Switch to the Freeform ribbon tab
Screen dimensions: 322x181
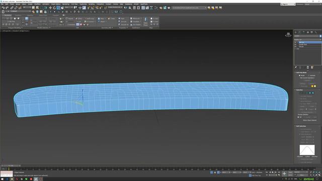coord(18,16)
